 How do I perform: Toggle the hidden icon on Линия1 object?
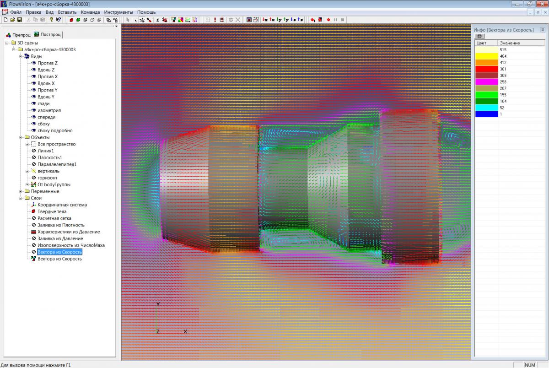[33, 151]
